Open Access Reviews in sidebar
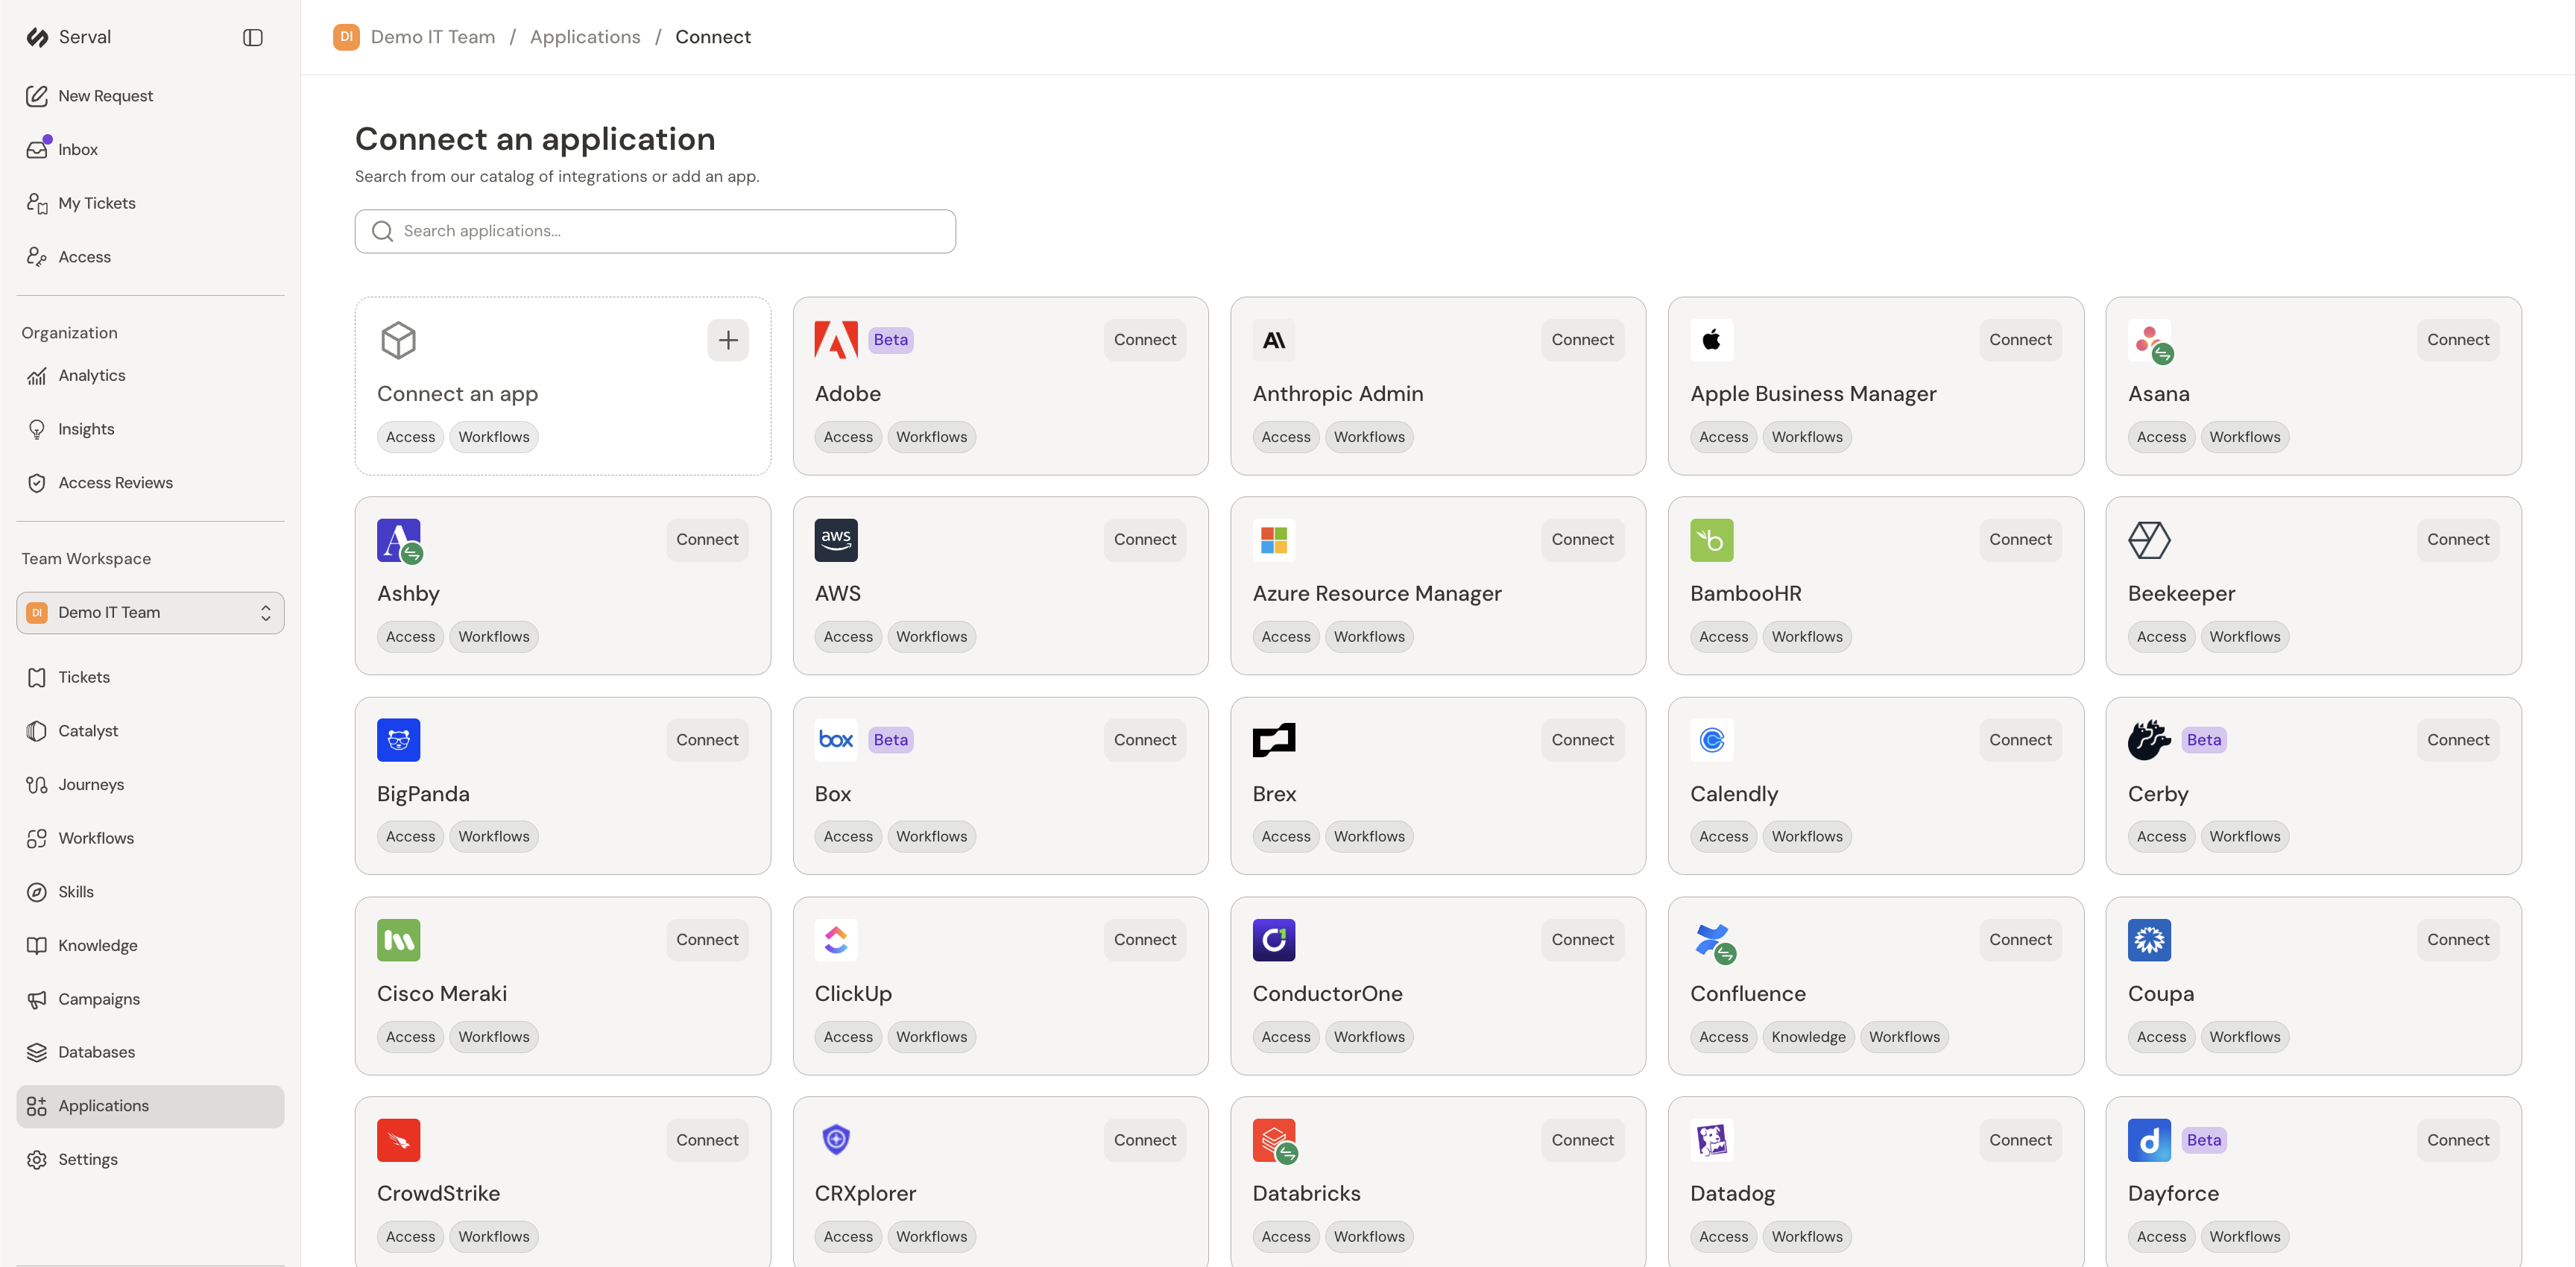Viewport: 2576px width, 1267px height. (x=150, y=483)
